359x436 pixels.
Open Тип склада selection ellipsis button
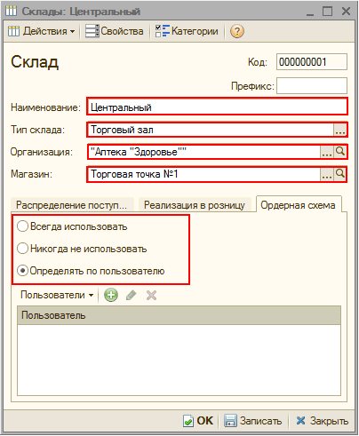(x=340, y=130)
